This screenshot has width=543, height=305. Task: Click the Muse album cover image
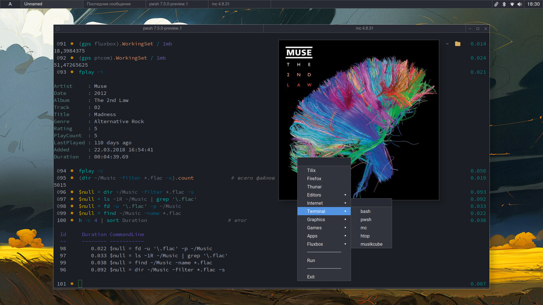[359, 120]
